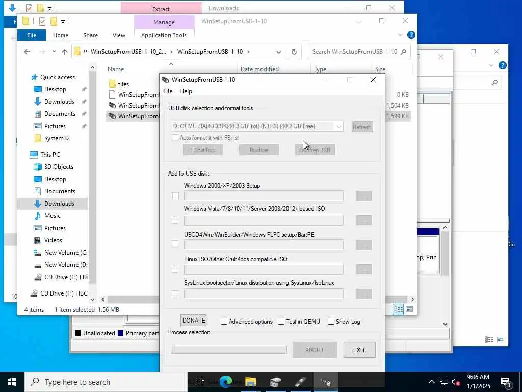
Task: Open File menu in WinSetupFromUSB
Action: (x=167, y=91)
